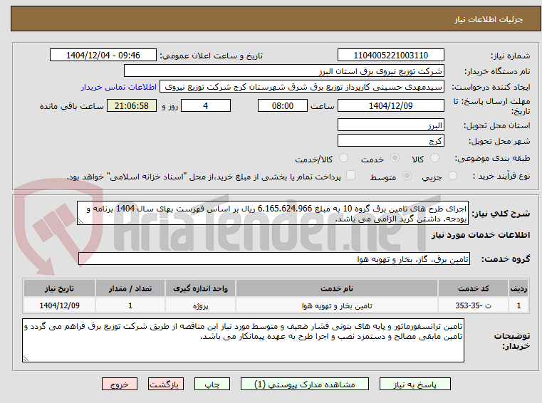The image size is (542, 403).
Task: Click the بازگشت back button
Action: coord(165,384)
